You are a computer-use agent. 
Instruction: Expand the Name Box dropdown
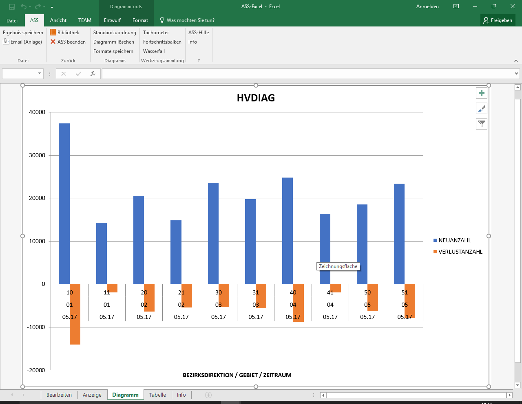pyautogui.click(x=40, y=74)
